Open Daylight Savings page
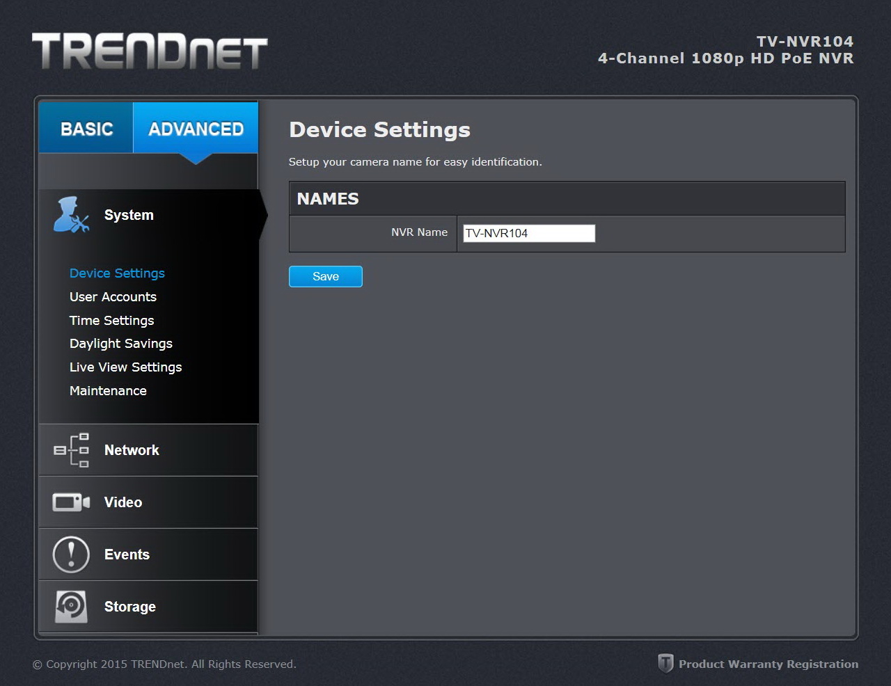 click(121, 344)
